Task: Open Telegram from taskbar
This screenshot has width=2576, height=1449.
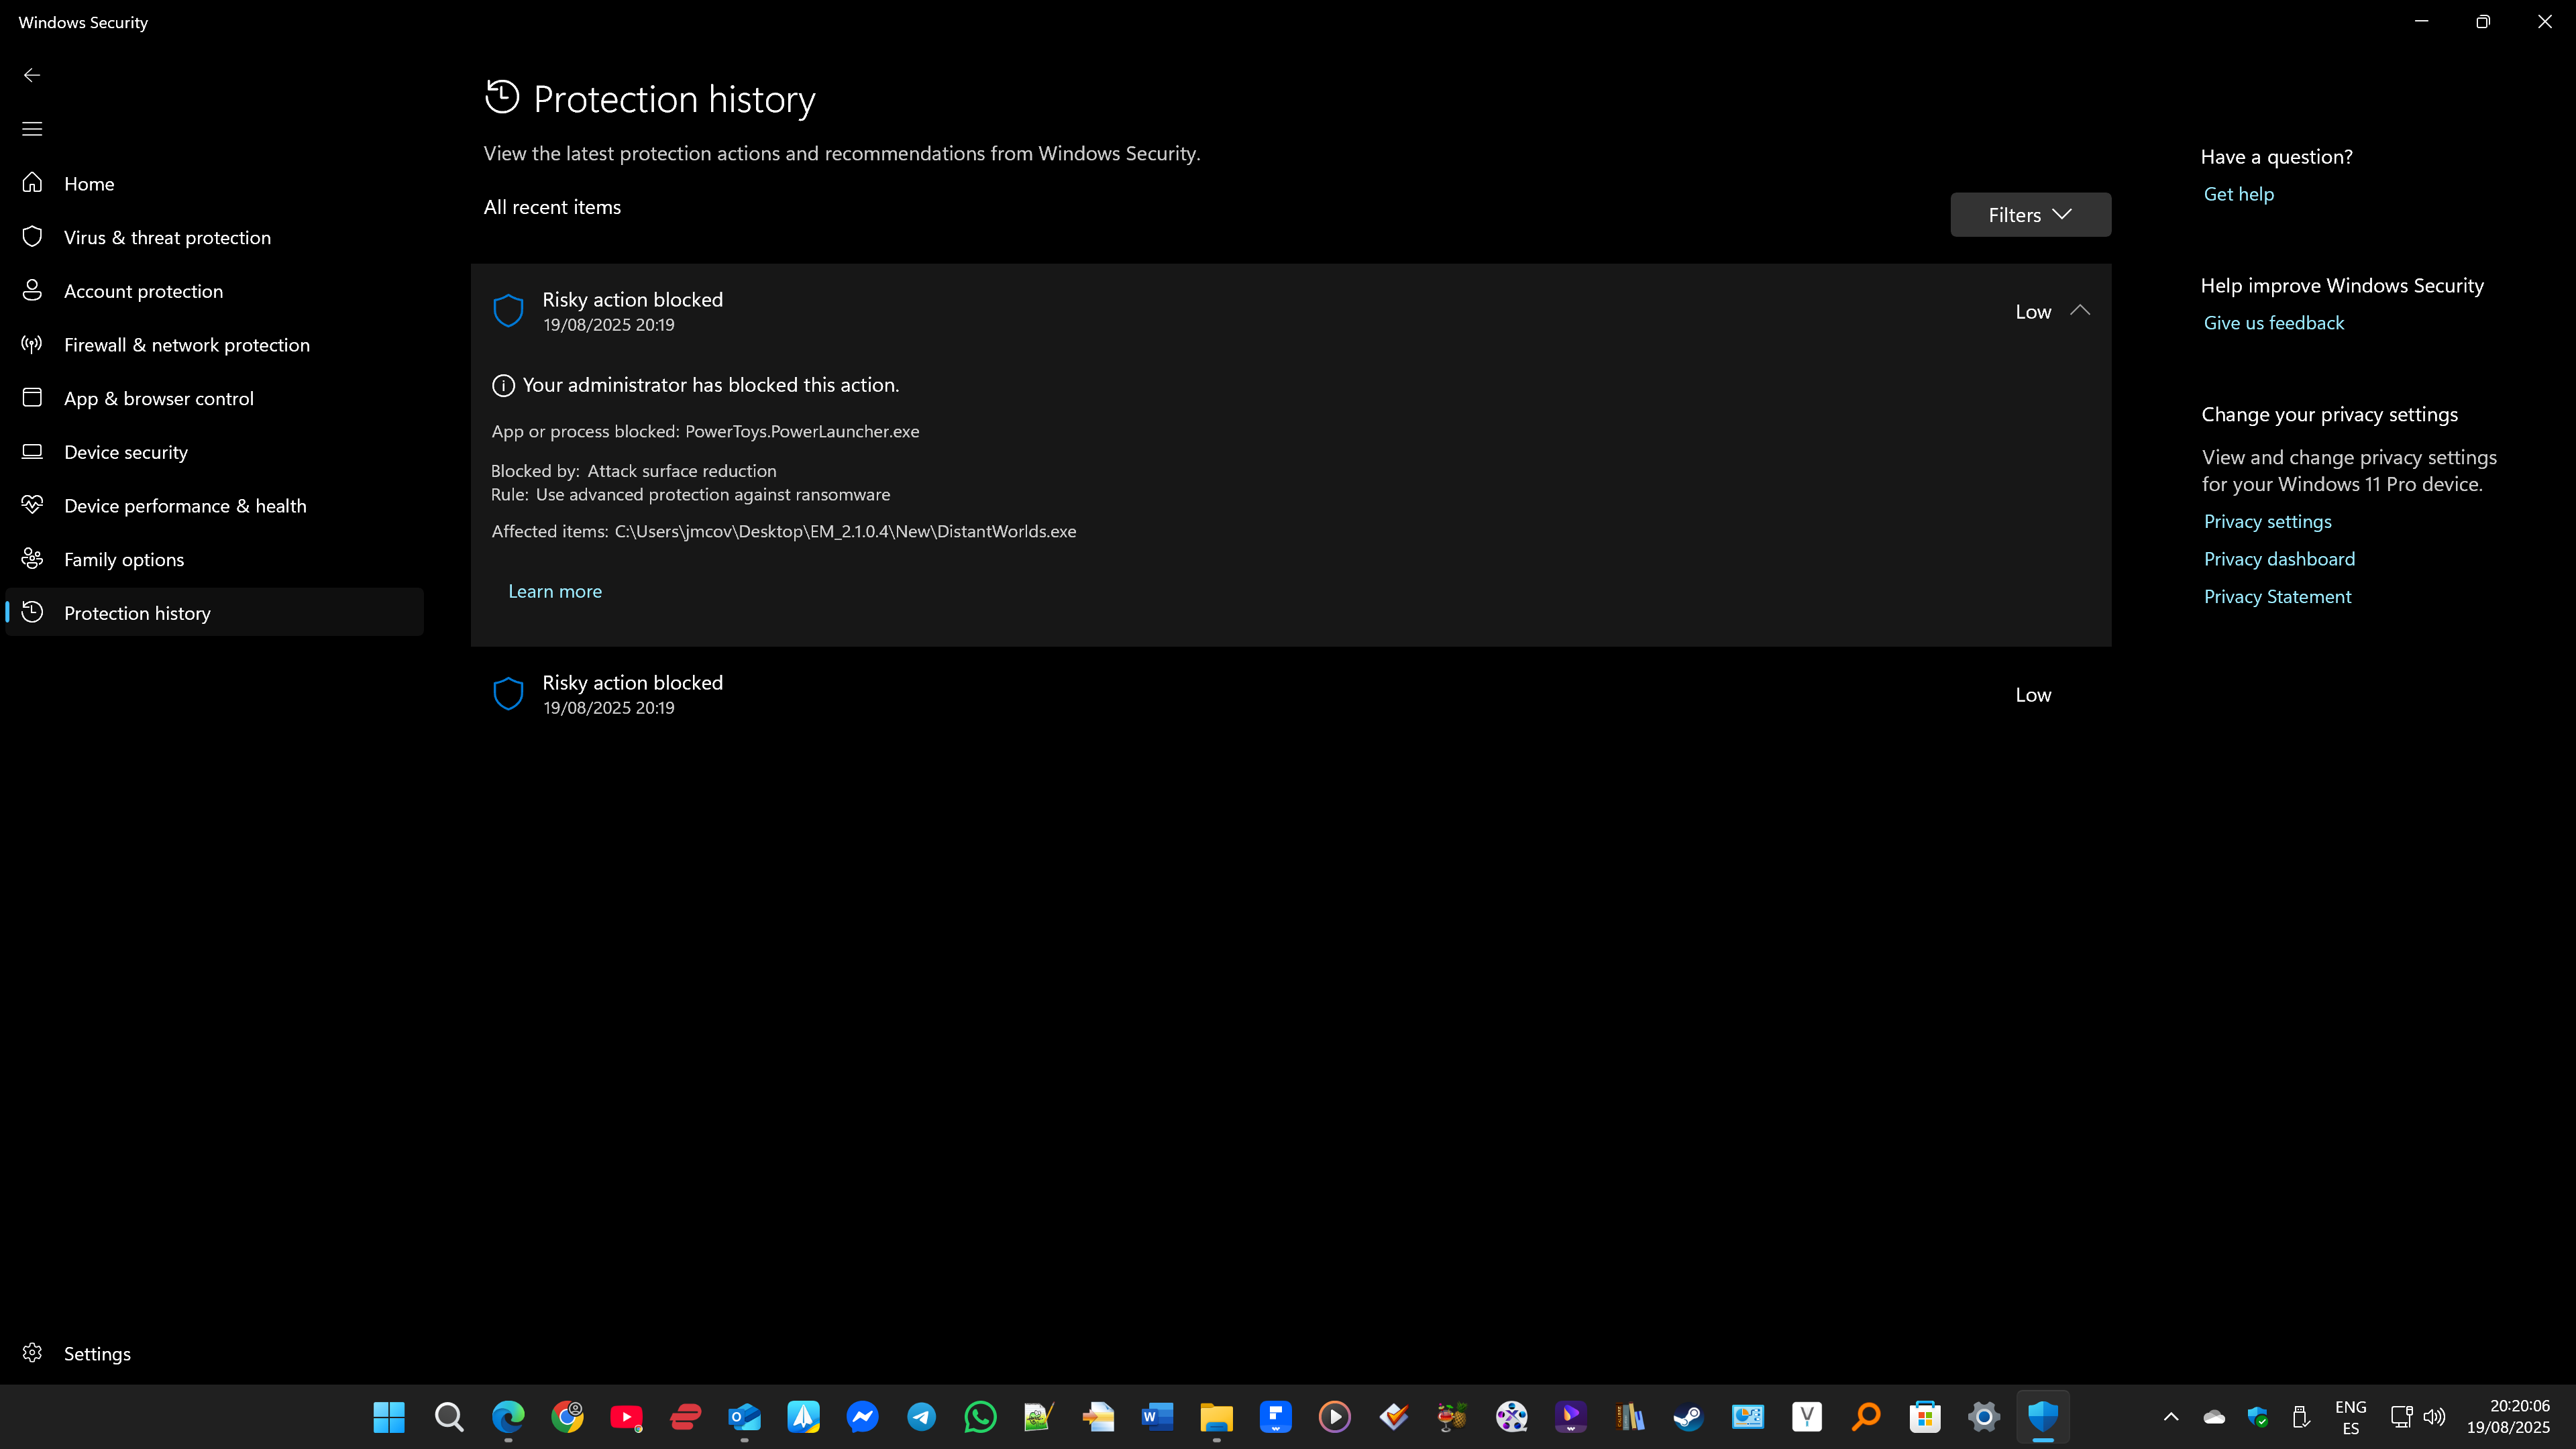Action: pos(921,1417)
